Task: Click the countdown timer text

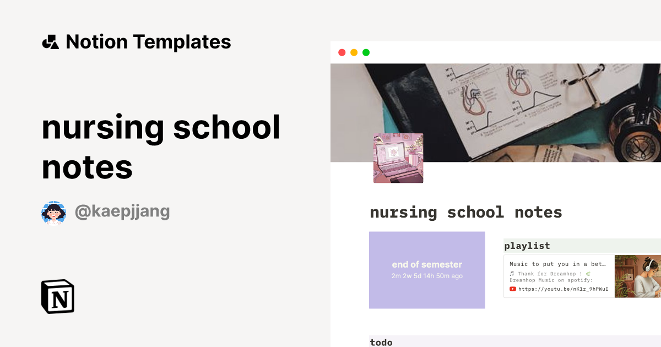Action: [x=427, y=276]
